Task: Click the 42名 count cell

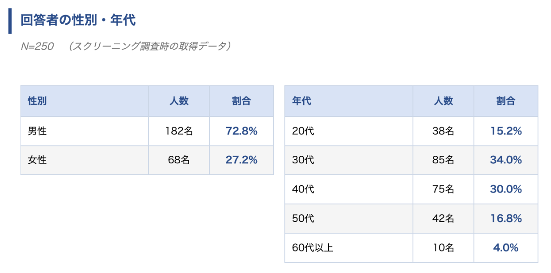Action: (x=444, y=218)
